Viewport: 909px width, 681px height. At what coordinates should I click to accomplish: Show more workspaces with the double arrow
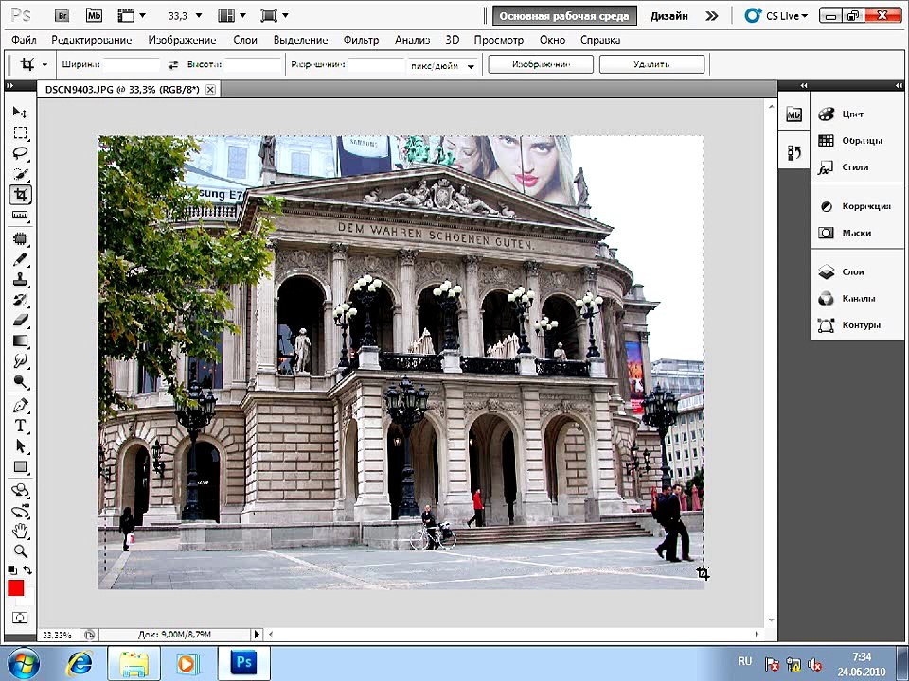(x=711, y=16)
